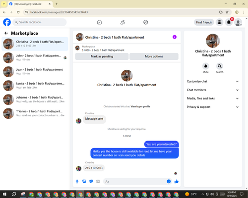Open the account profile menu
Viewport: 248px width, 198px height.
(x=238, y=22)
